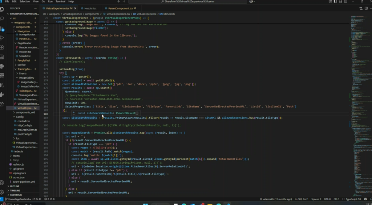Image resolution: width=372 pixels, height=205 pixels.
Task: Select language mode TypeScript JSX
Action: tap(353, 199)
